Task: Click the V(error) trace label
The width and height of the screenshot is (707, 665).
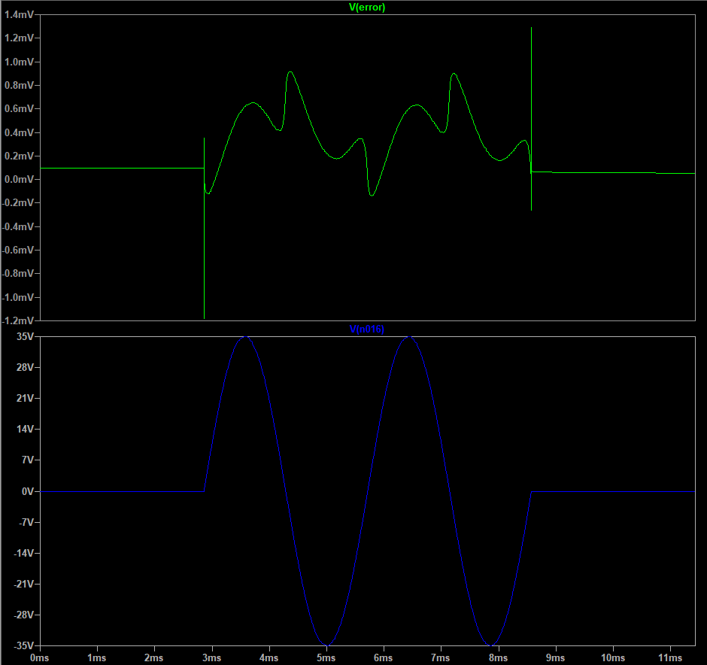Action: [x=367, y=8]
